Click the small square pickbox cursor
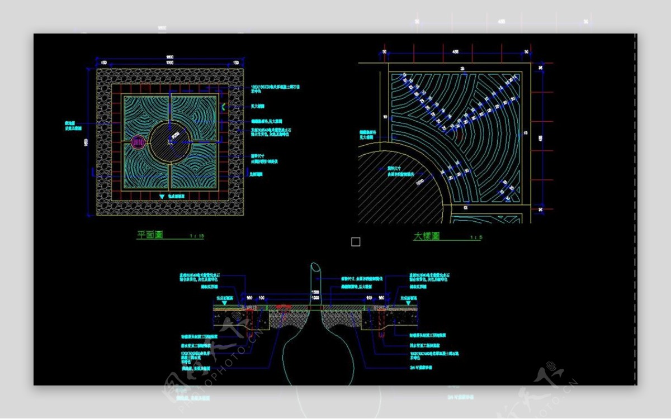Image resolution: width=671 pixels, height=419 pixels. coord(356,242)
